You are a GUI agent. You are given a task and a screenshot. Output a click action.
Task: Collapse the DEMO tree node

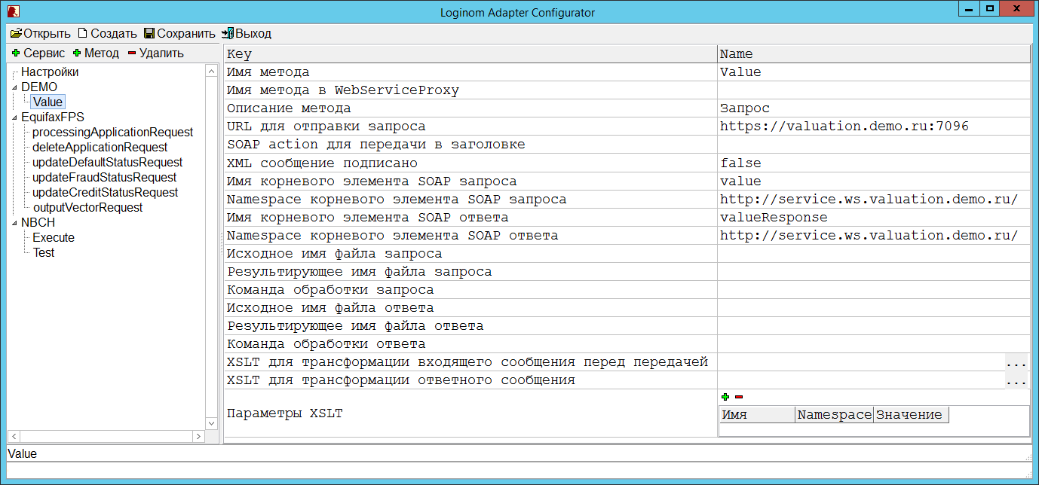click(x=14, y=87)
